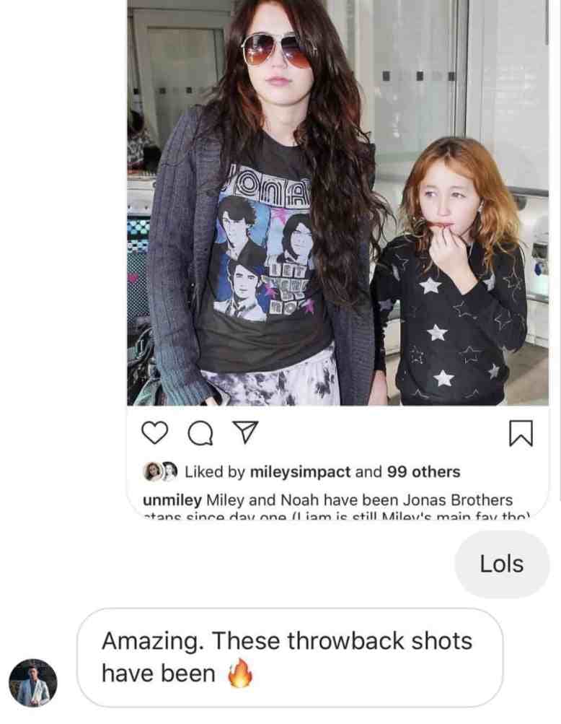Tap the "Liked by" label text
Screen dimensions: 561x724
pos(215,472)
